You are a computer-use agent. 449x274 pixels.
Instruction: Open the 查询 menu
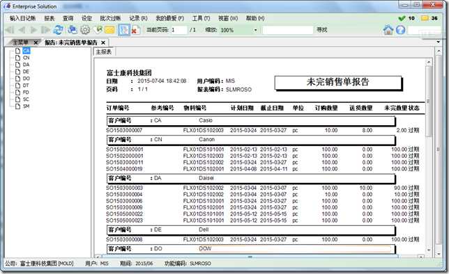point(68,18)
